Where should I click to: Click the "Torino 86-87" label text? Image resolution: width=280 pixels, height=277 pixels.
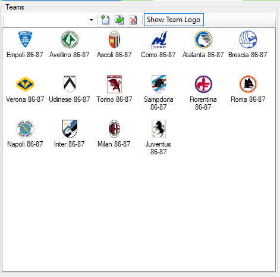114,99
